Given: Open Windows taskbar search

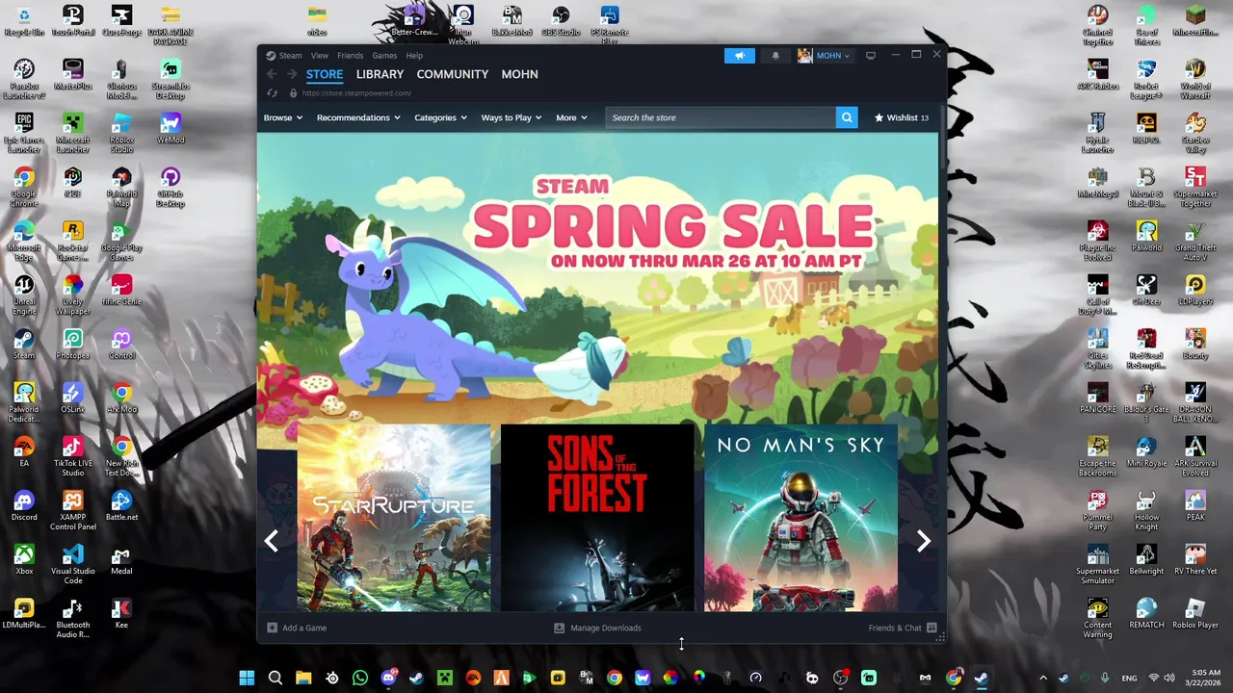Looking at the screenshot, I should point(275,678).
